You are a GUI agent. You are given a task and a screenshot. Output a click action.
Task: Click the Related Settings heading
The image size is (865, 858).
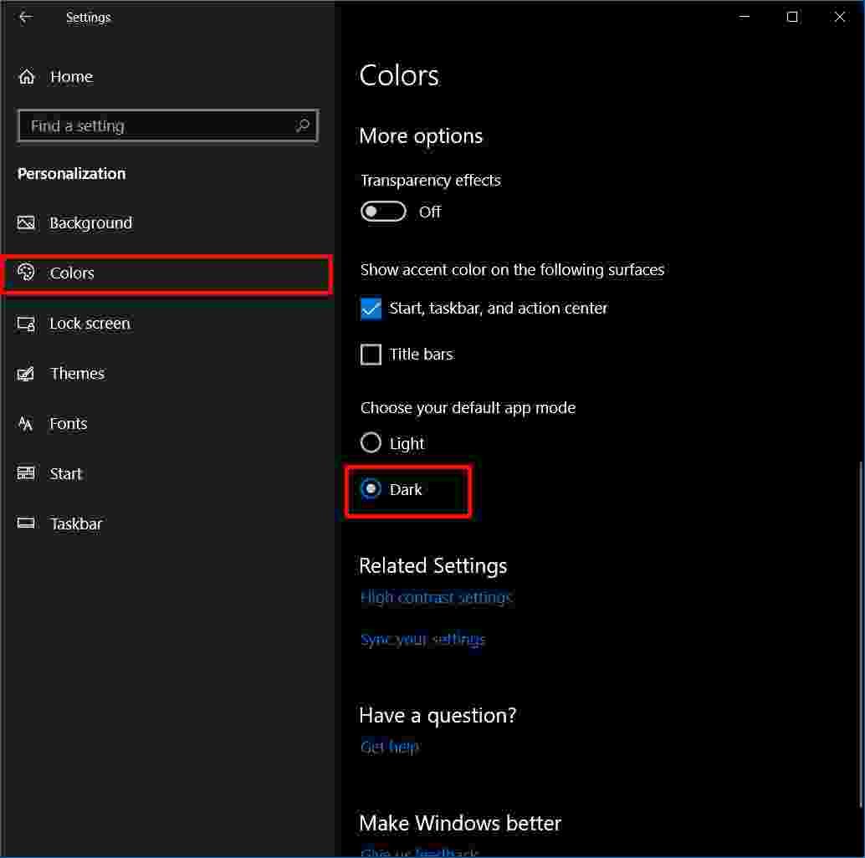(433, 566)
